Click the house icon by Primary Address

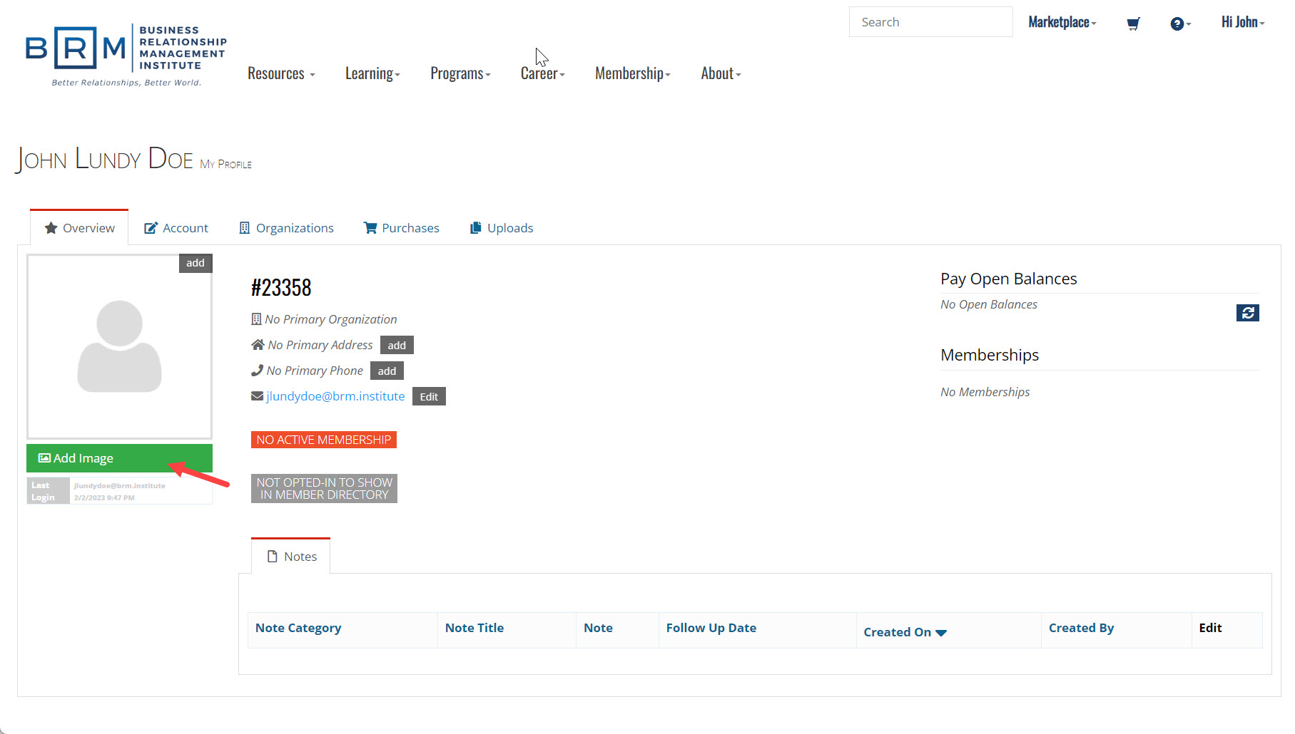(x=258, y=345)
